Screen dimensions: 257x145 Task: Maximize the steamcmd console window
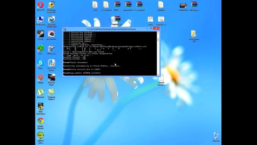pos(151,29)
